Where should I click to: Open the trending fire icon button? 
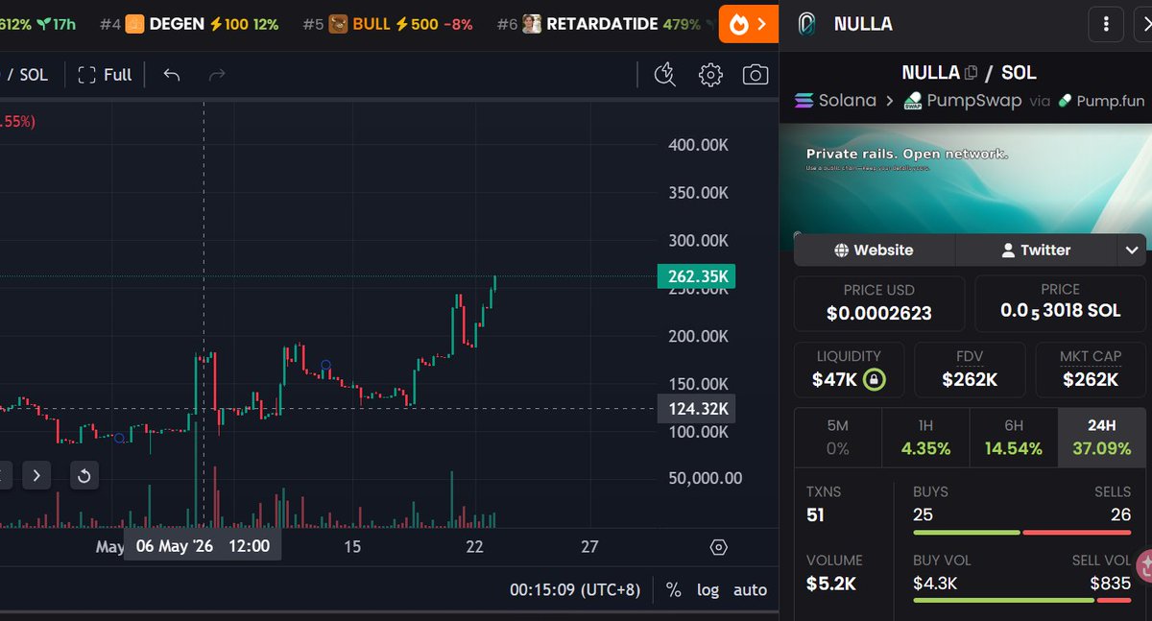coord(749,24)
